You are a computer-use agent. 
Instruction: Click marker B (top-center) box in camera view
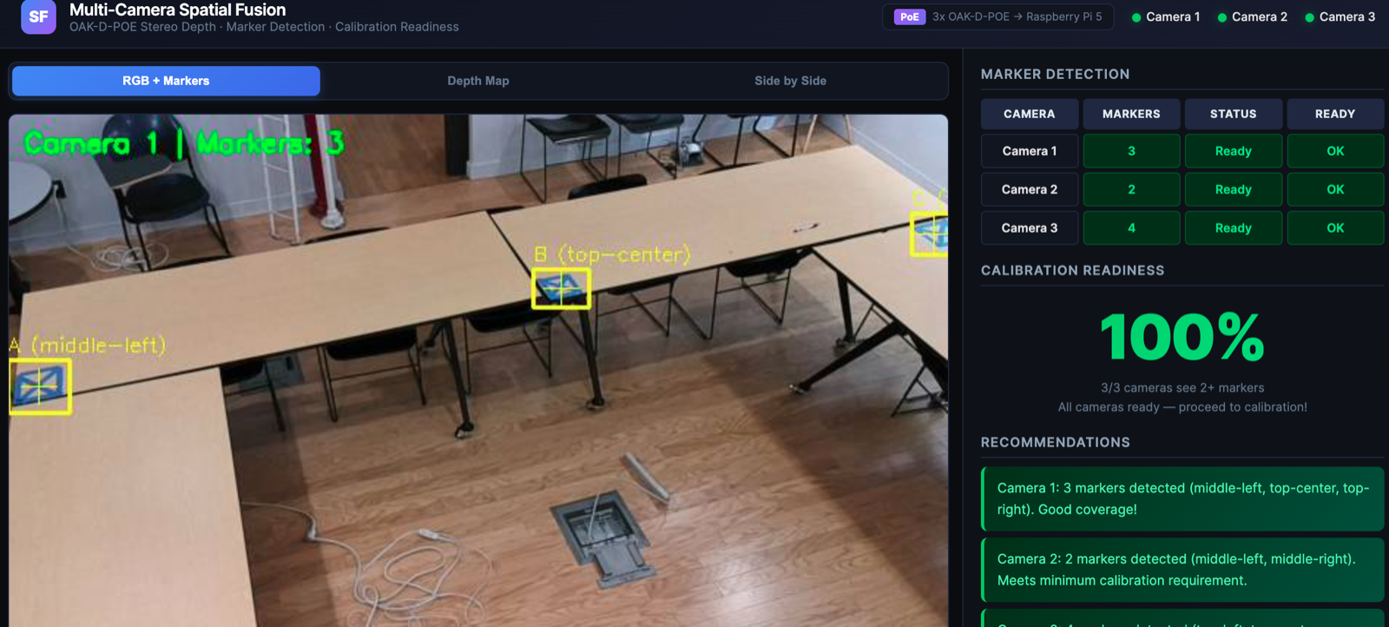tap(561, 288)
